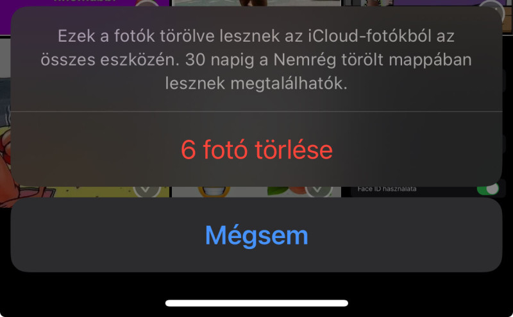The width and height of the screenshot is (513, 317).
Task: Tap the 'Face ID használata' label
Action: pyautogui.click(x=387, y=189)
